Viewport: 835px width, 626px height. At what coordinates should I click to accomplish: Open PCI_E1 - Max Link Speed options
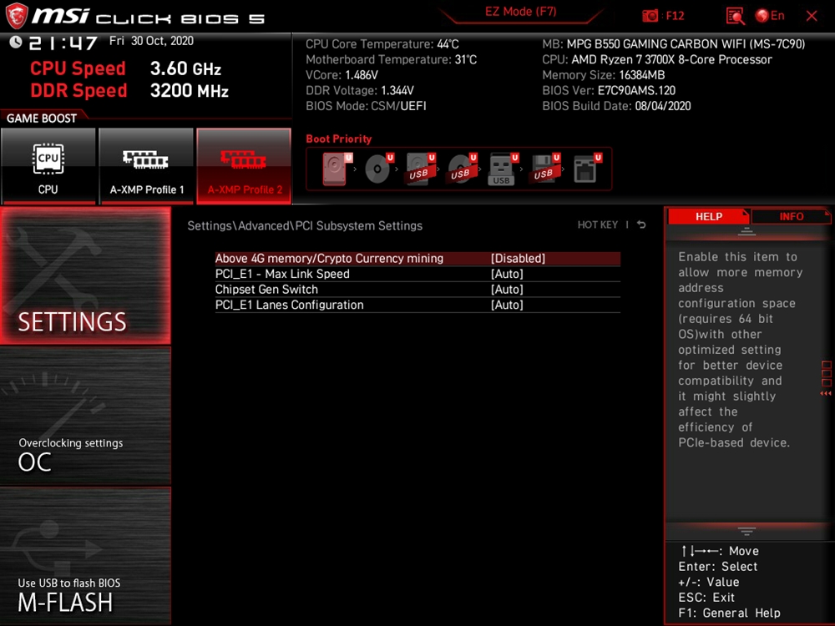507,275
